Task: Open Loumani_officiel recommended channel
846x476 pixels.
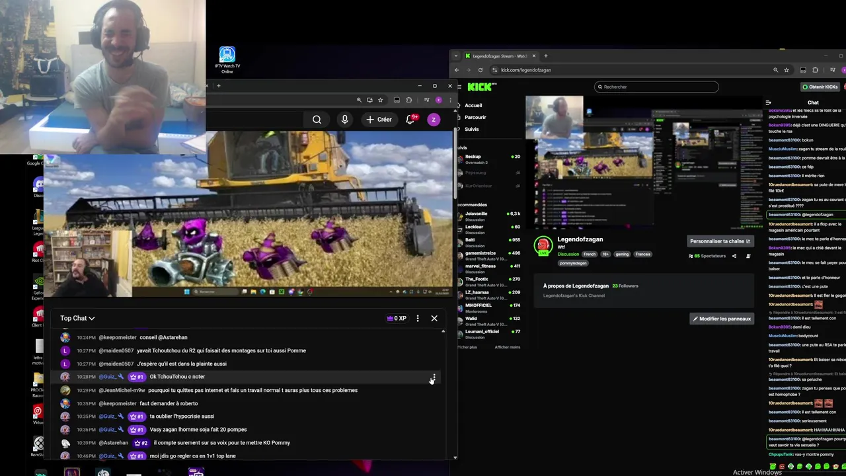Action: tap(489, 334)
